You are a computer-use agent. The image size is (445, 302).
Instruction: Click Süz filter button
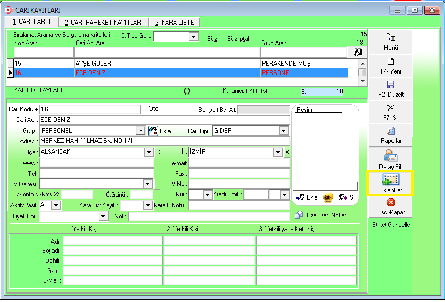[x=212, y=39]
